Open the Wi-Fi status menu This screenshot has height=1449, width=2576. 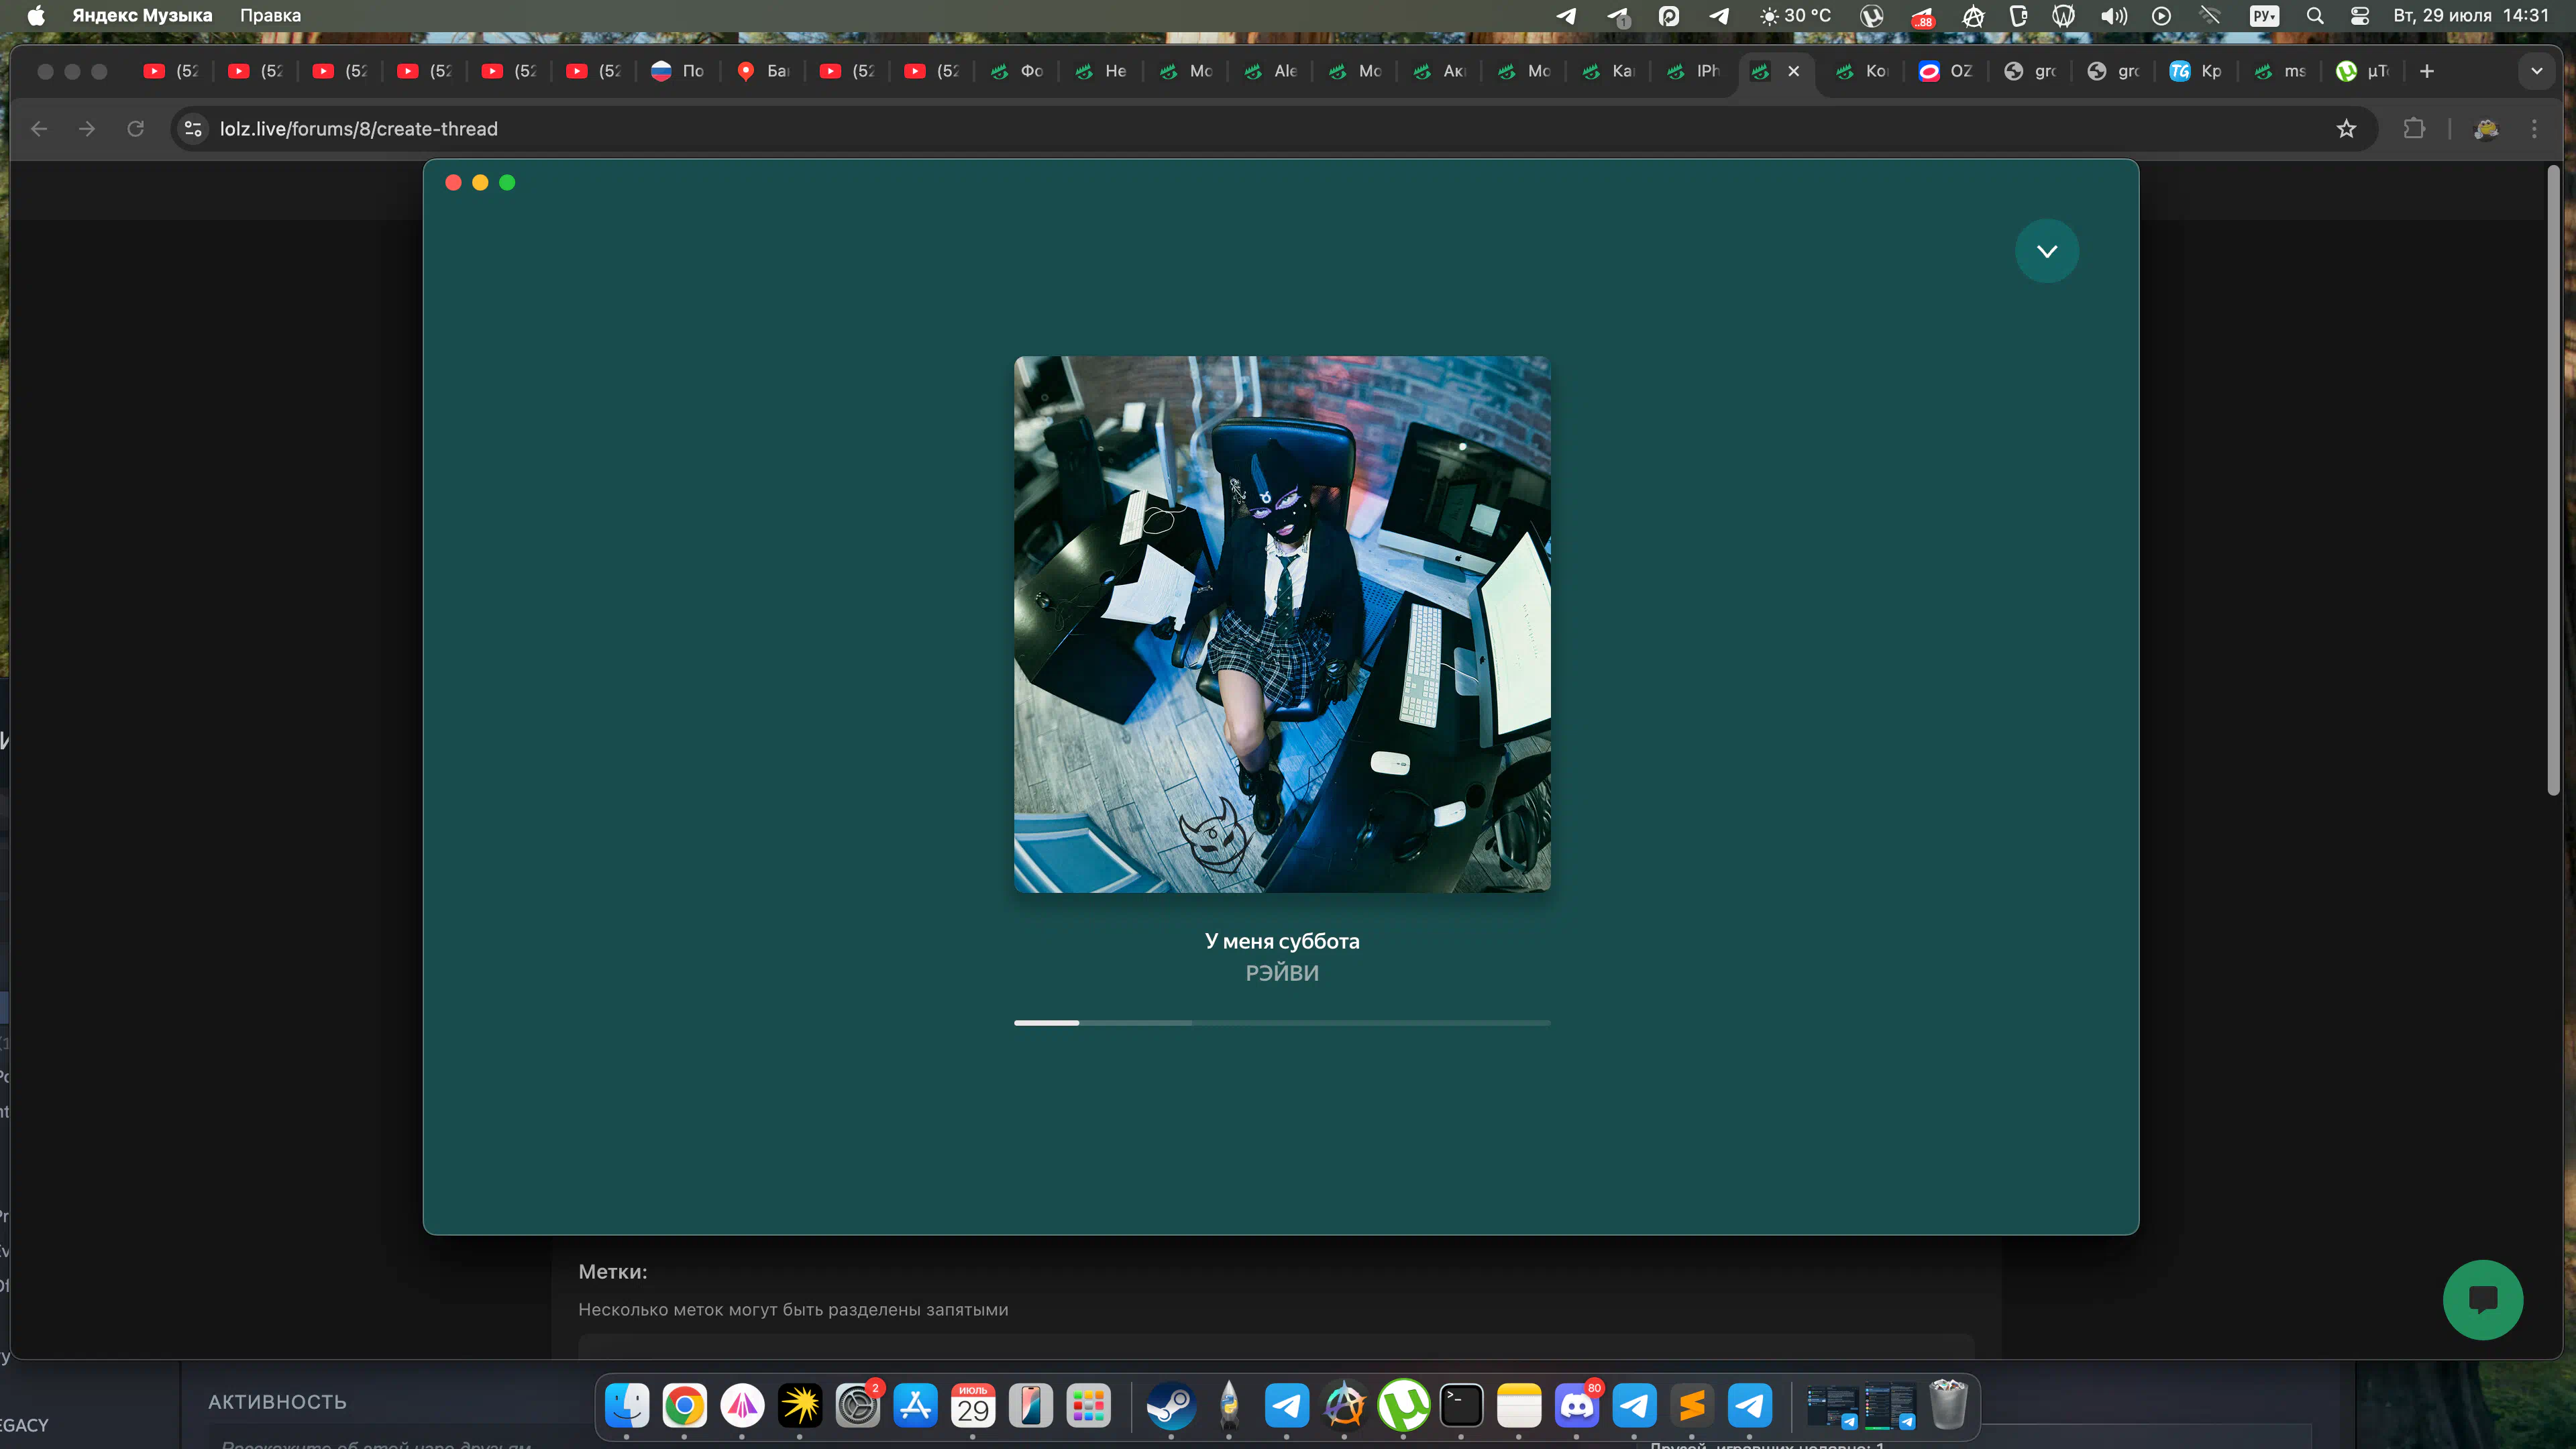pos(2210,15)
